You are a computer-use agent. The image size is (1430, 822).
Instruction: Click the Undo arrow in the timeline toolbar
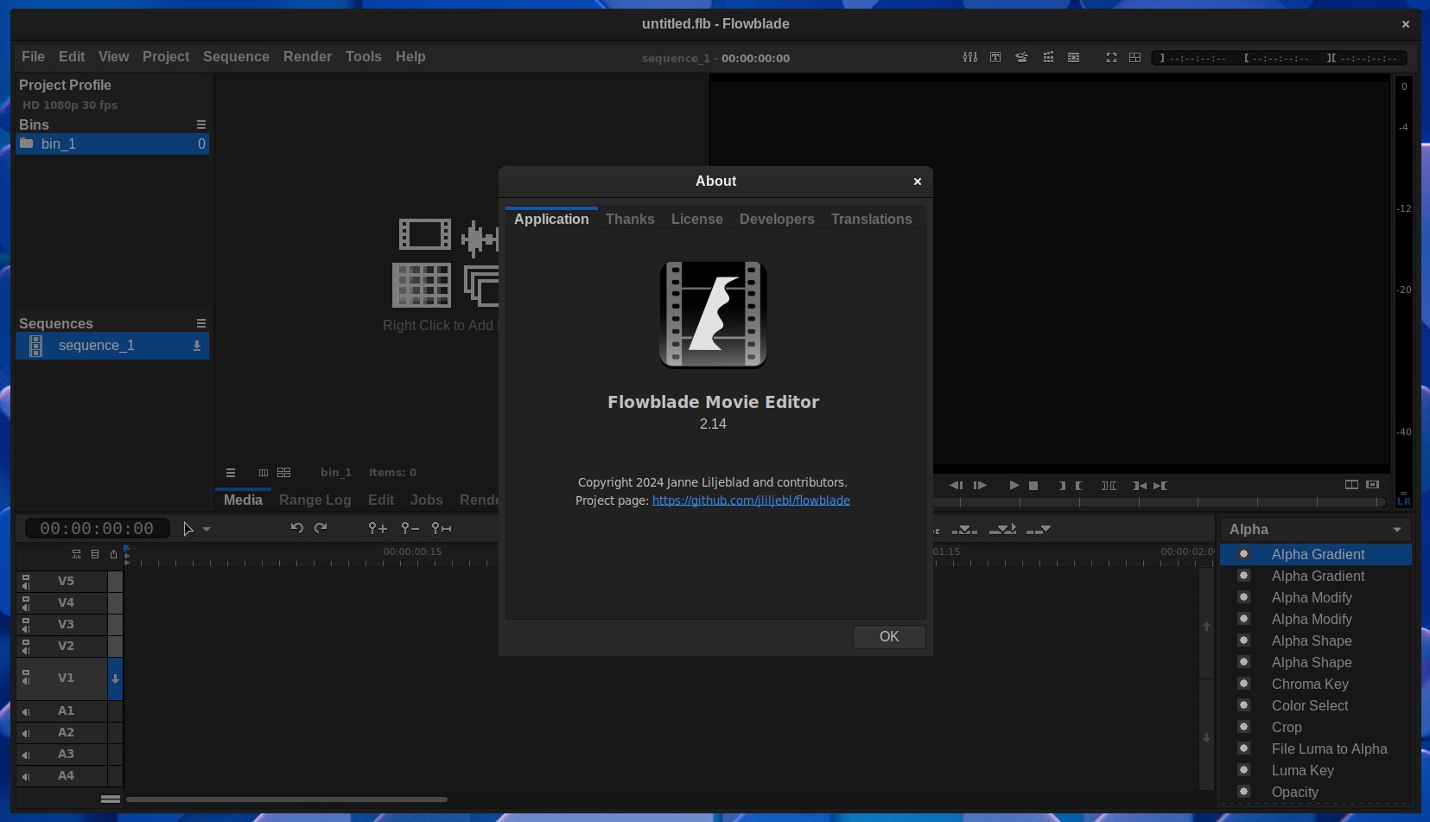[x=297, y=527]
